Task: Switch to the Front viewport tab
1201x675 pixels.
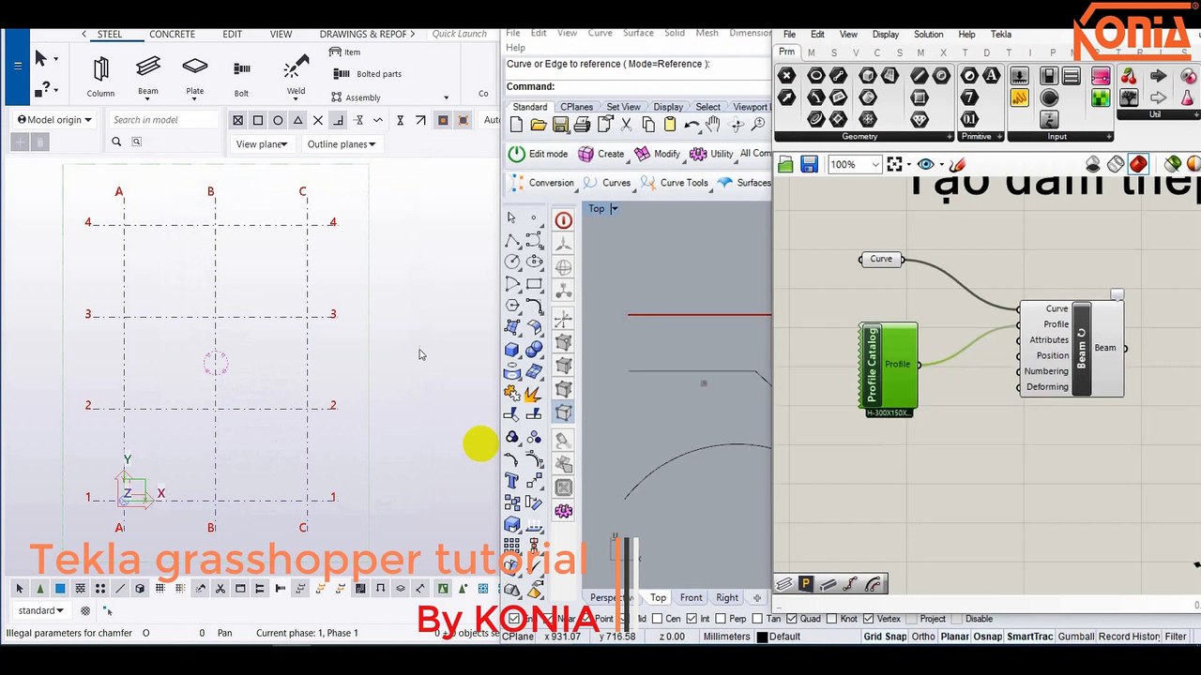Action: [691, 598]
